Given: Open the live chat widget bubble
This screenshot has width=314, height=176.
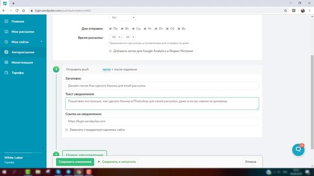Looking at the screenshot, I should point(298,150).
